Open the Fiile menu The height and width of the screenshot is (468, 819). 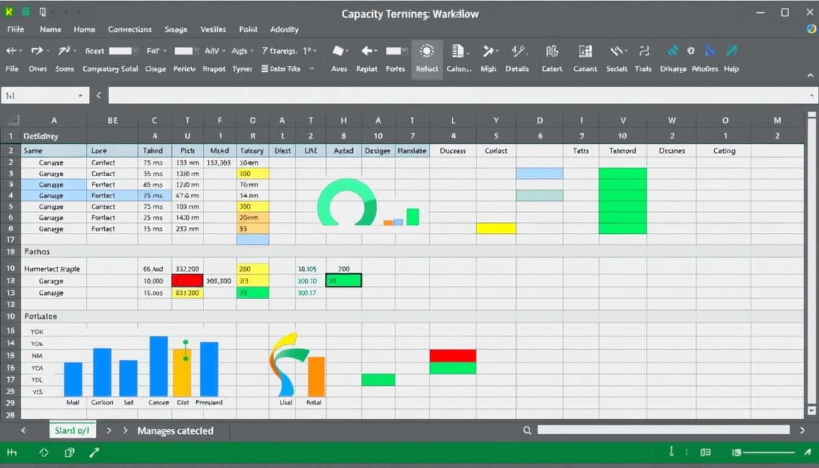[x=15, y=29]
